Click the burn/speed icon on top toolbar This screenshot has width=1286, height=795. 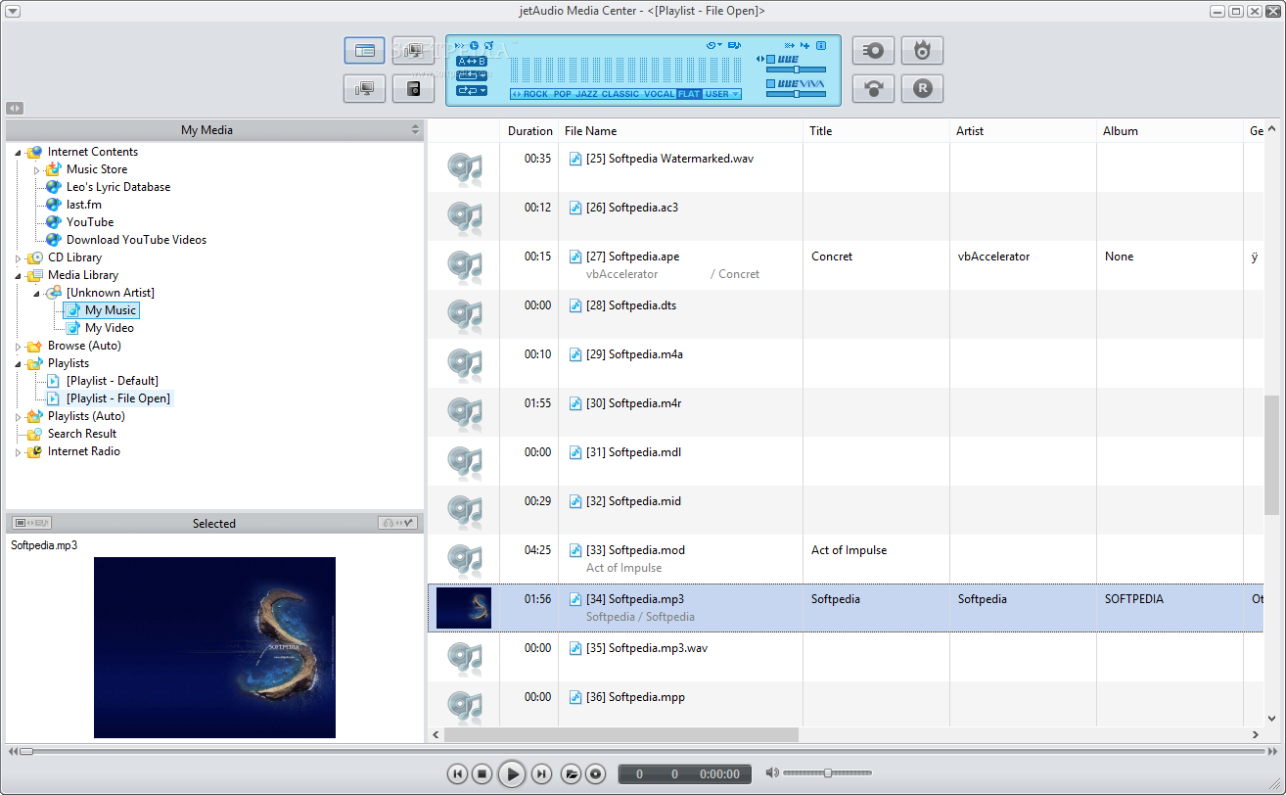click(922, 50)
